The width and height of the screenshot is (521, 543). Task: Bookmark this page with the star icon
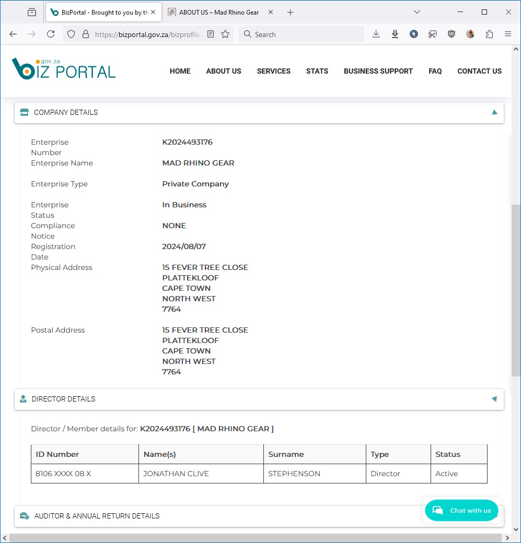225,34
